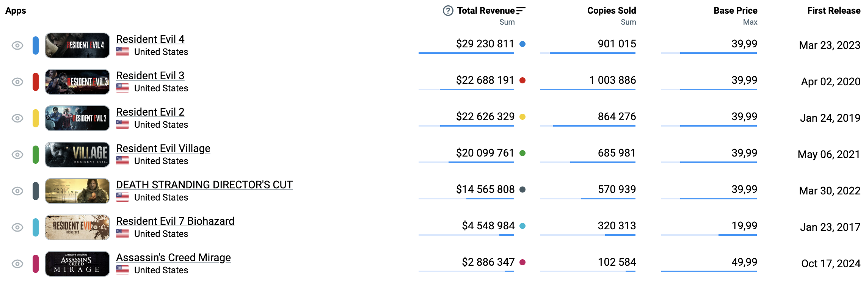Image resolution: width=866 pixels, height=282 pixels.
Task: Click the Total Revenue help question mark icon
Action: [448, 11]
